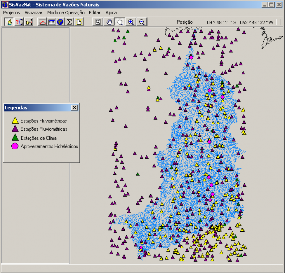Click the purple triangle Estações Pluviométricas legend symbol

pos(15,129)
